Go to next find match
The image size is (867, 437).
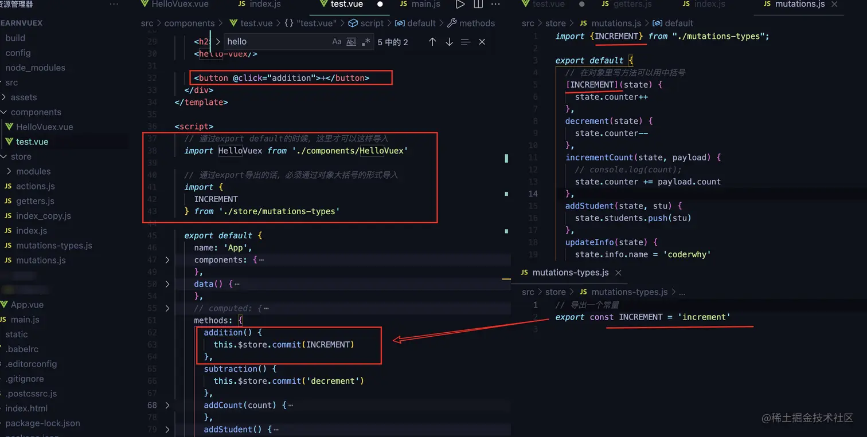pos(449,42)
